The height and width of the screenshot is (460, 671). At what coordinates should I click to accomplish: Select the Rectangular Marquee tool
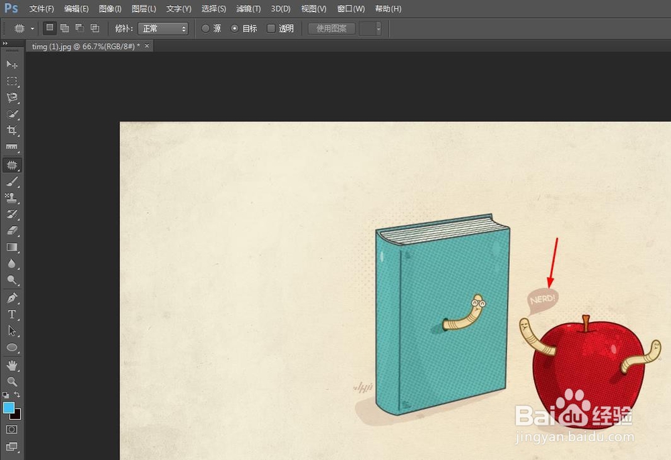pyautogui.click(x=12, y=81)
